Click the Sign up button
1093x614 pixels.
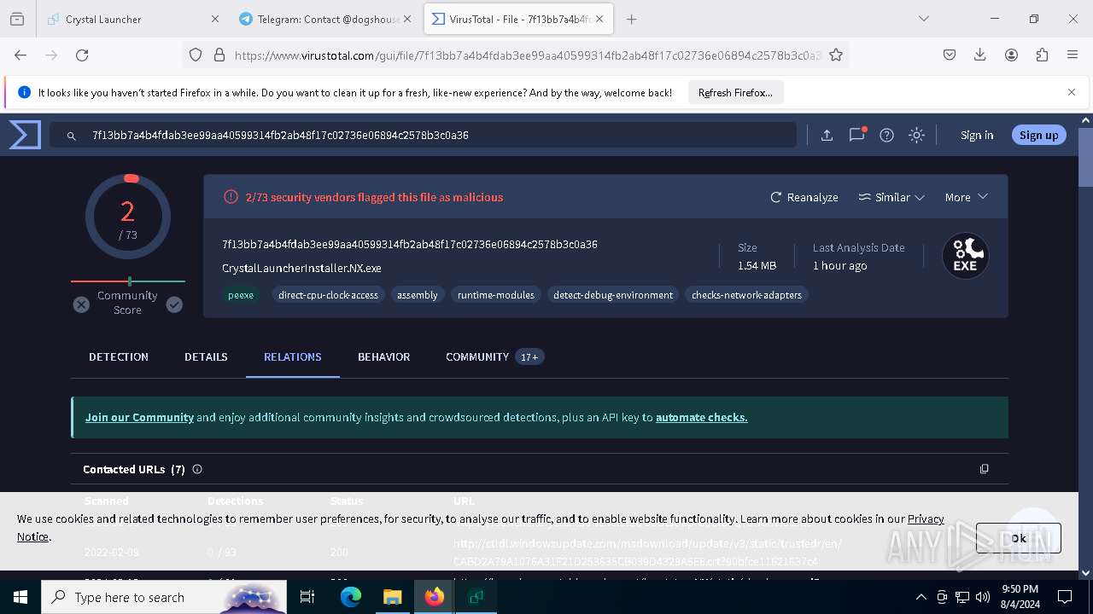click(1038, 135)
